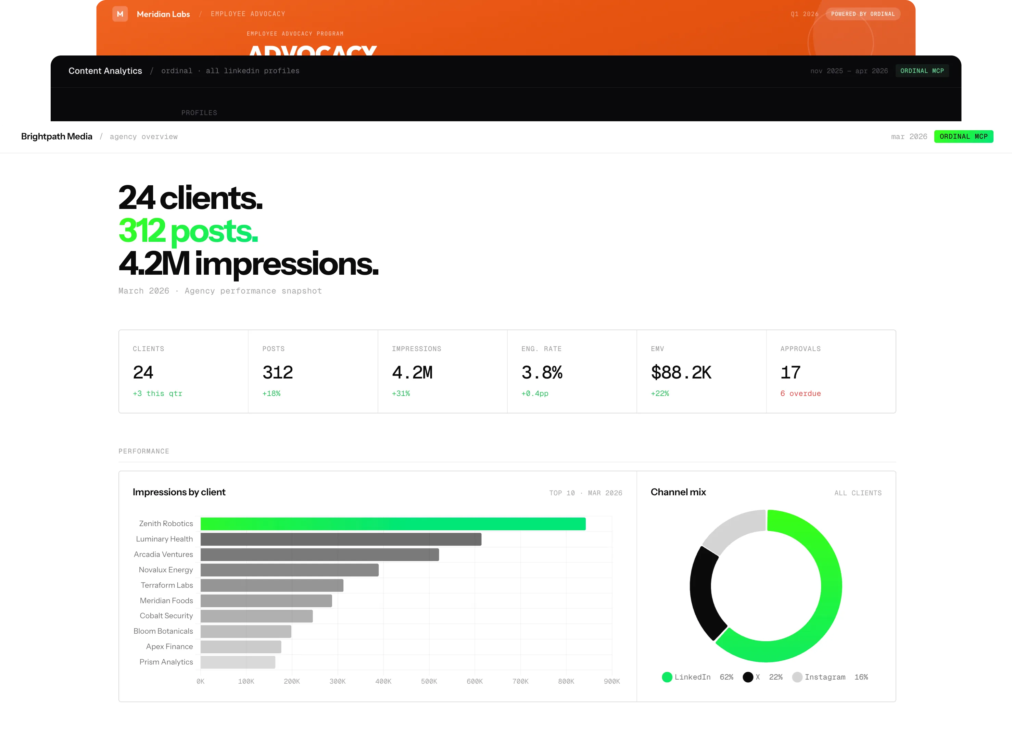Open the Content Analytics breadcrumb
Viewport: 1012px width, 733px height.
pos(105,71)
